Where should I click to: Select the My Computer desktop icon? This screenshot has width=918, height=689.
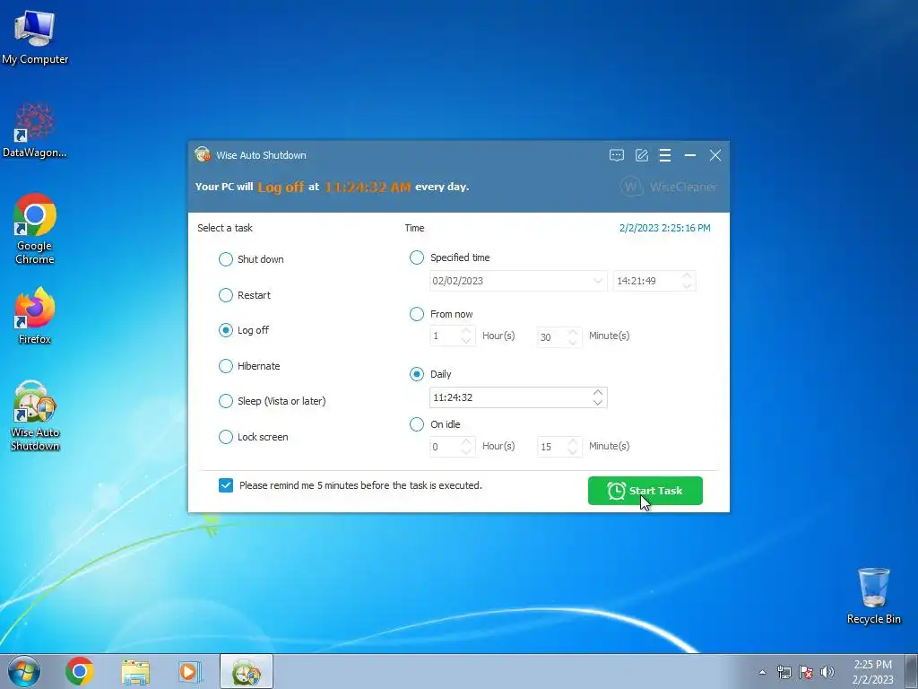(35, 36)
